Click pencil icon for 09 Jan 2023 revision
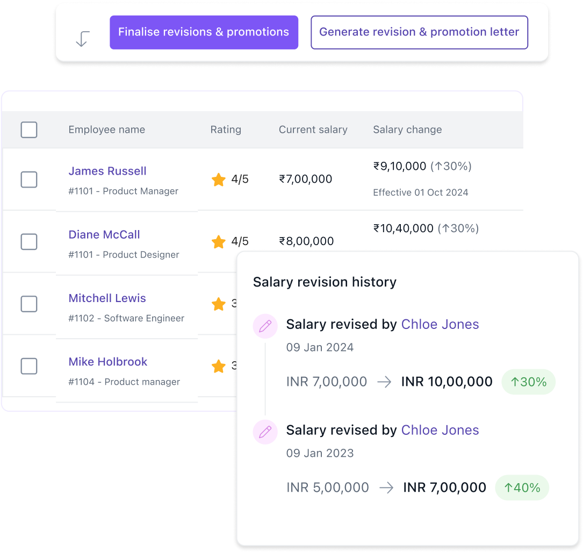The image size is (583, 552). [265, 432]
